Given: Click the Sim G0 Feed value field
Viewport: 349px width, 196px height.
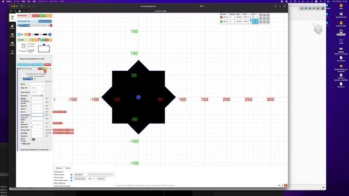Looking at the screenshot, I should pyautogui.click(x=91, y=179).
